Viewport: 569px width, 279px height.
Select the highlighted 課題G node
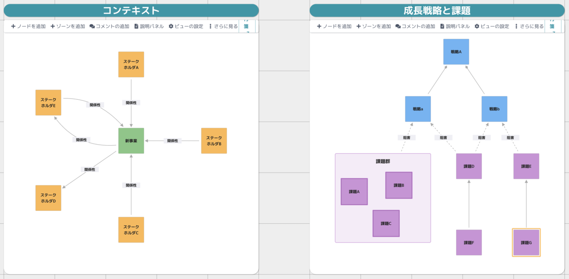(526, 243)
